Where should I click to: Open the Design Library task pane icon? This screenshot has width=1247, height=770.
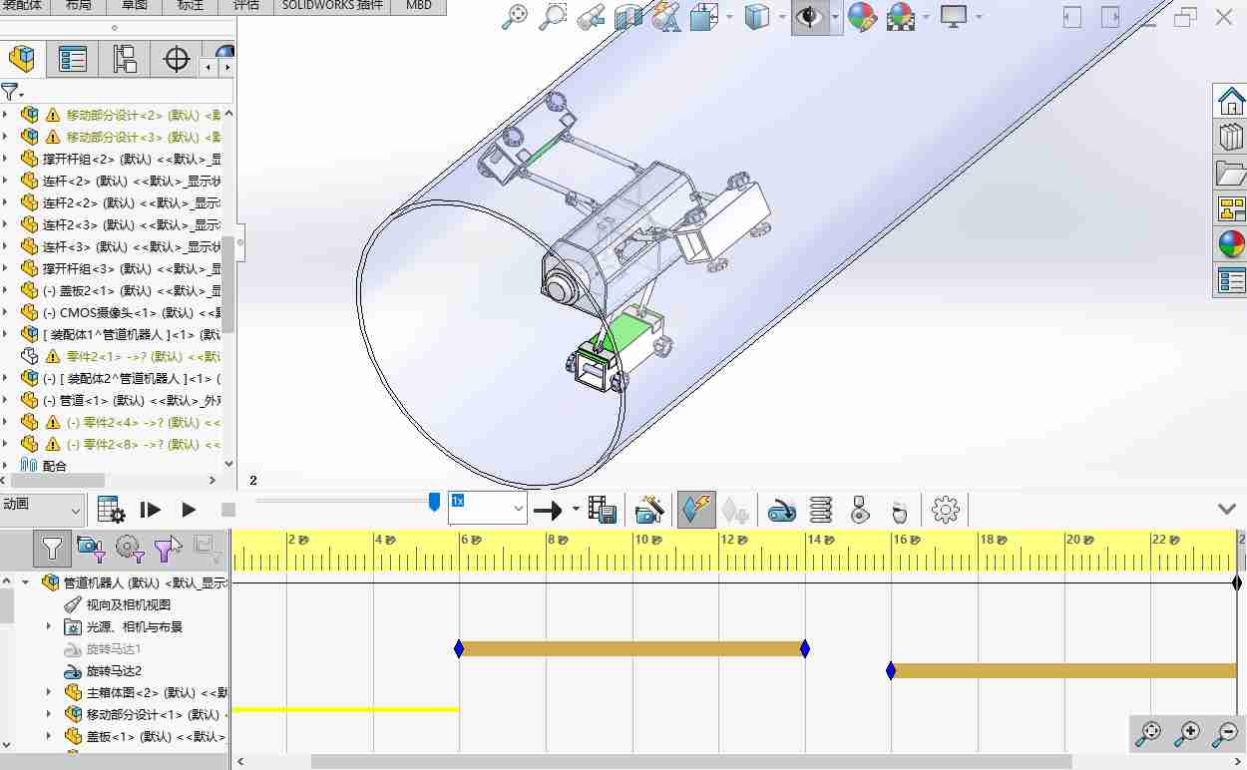coord(1231,137)
